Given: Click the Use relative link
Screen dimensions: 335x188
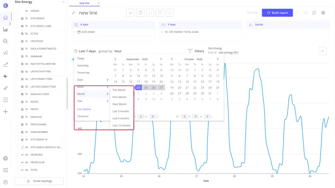Looking at the screenshot, I should (x=84, y=109).
